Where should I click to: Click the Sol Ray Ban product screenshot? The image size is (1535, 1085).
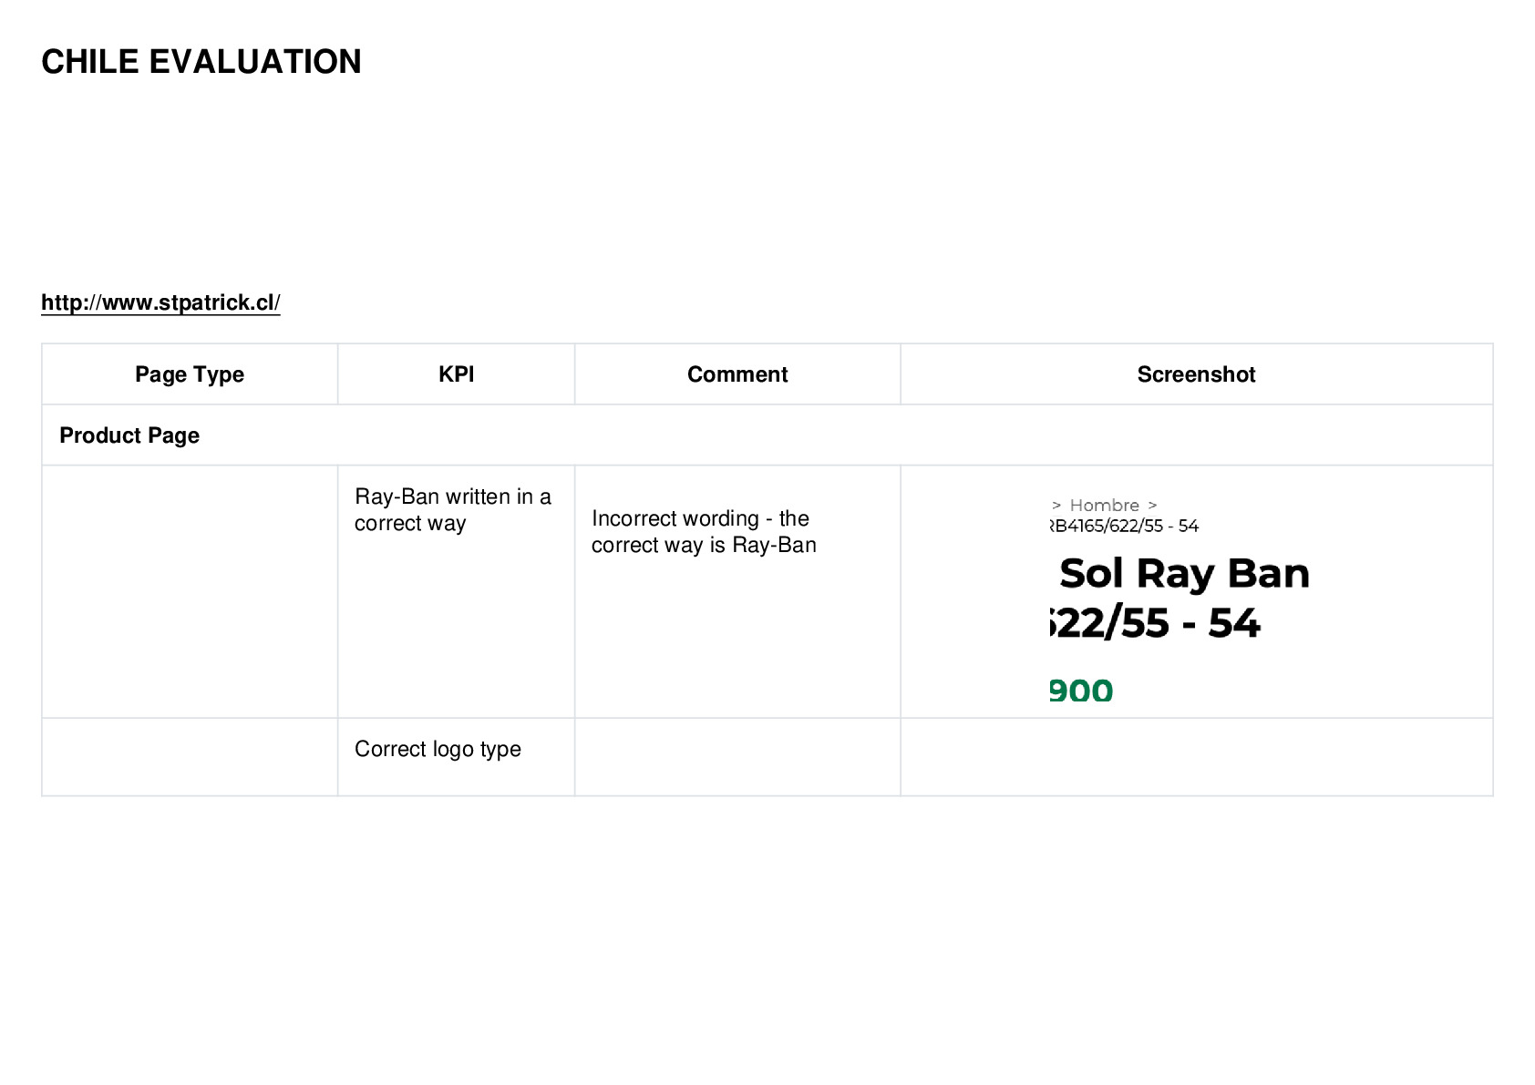[x=1180, y=599]
